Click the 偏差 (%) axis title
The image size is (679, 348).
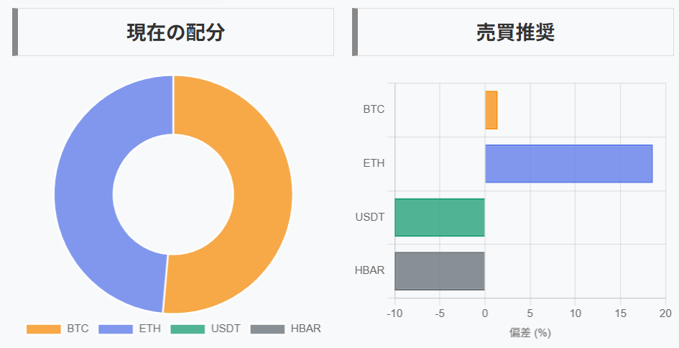tap(530, 333)
